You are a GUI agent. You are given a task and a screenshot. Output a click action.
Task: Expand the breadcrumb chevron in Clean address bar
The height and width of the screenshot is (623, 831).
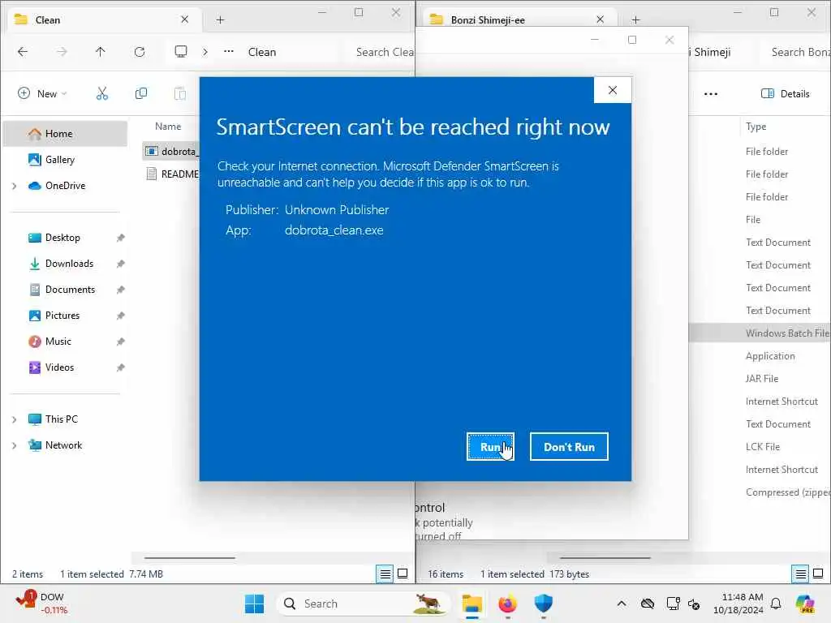[205, 52]
